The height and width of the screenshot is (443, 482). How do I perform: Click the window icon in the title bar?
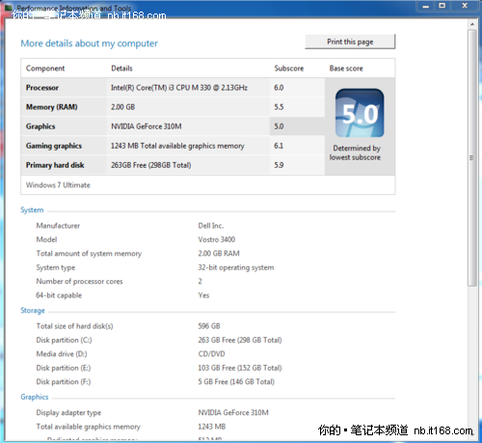[x=9, y=8]
